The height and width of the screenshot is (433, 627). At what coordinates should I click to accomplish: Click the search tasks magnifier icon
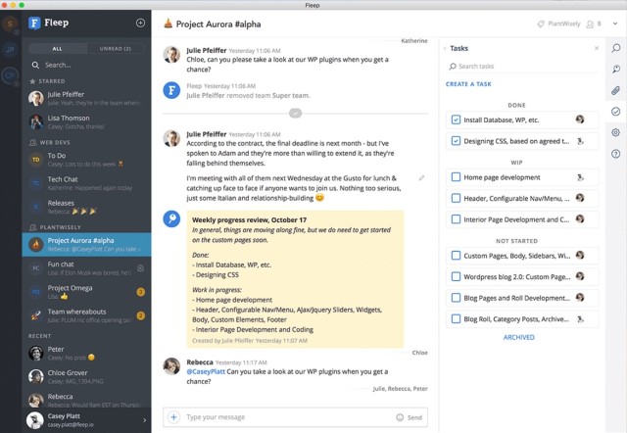pyautogui.click(x=453, y=67)
